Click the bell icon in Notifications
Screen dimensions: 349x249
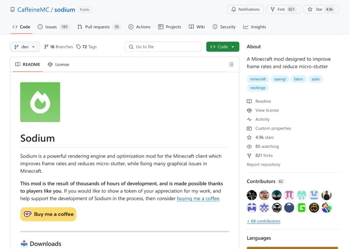pos(234,9)
